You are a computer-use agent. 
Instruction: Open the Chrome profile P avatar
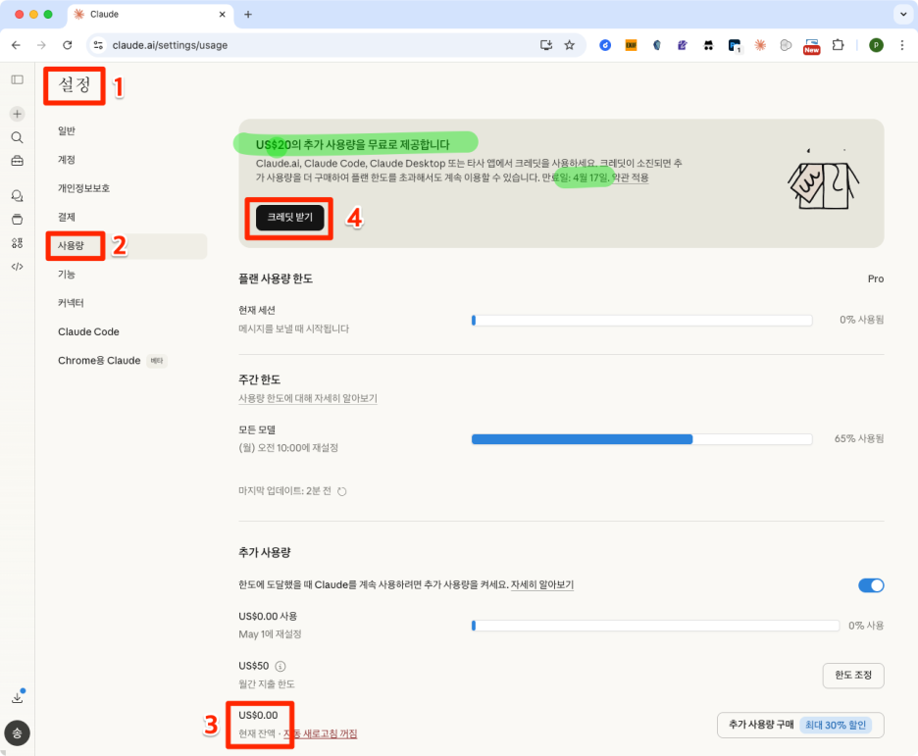(x=876, y=45)
